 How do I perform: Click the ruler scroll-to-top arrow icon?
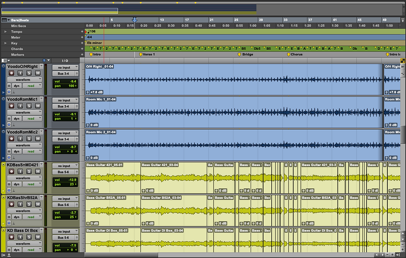[x=403, y=20]
